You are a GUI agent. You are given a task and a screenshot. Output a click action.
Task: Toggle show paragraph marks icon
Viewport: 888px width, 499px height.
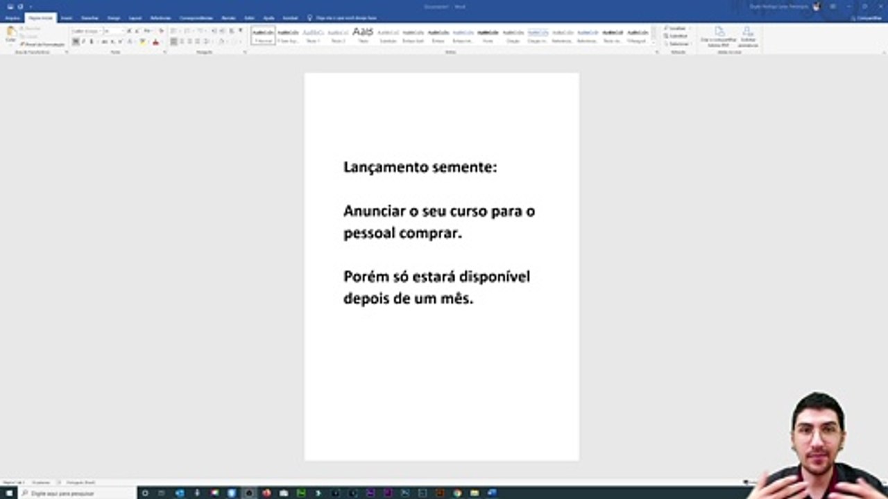(x=240, y=31)
